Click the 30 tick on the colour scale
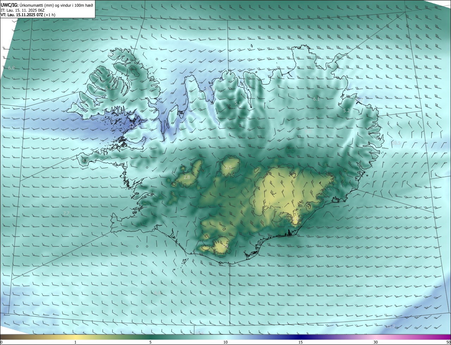The width and height of the screenshot is (451, 345). (376, 342)
